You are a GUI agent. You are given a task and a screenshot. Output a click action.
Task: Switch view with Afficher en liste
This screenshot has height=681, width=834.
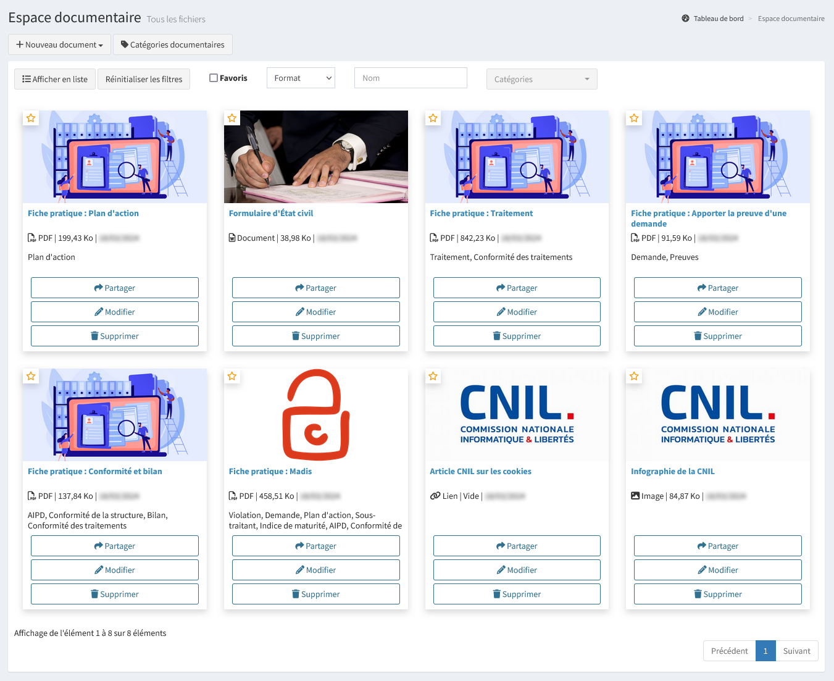(55, 79)
